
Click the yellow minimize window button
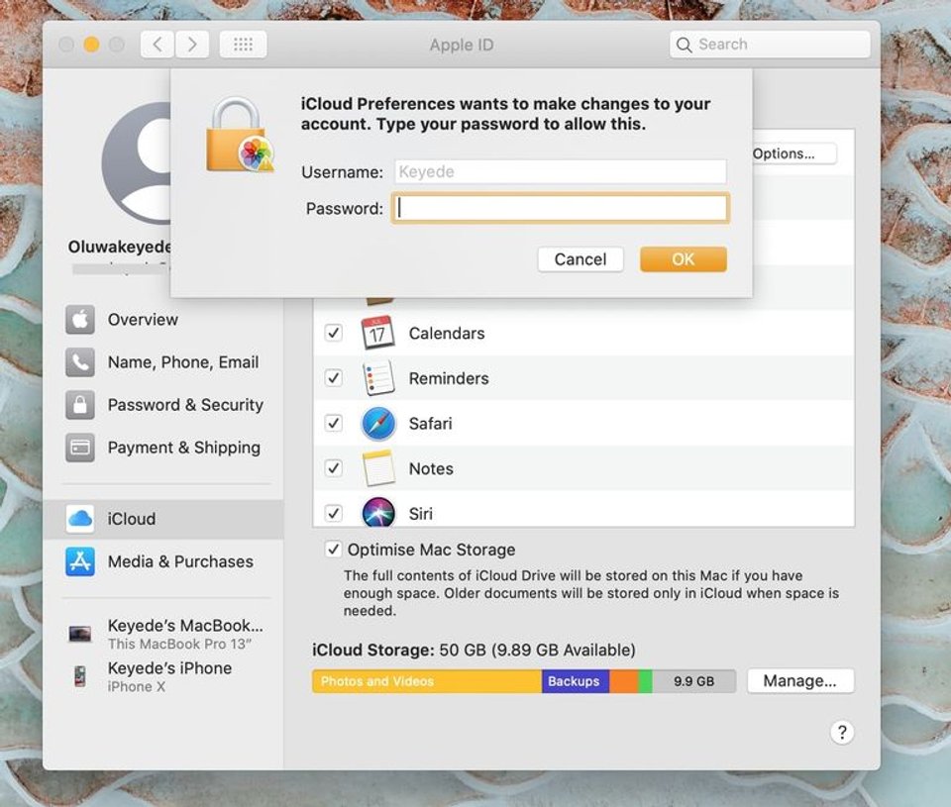91,45
